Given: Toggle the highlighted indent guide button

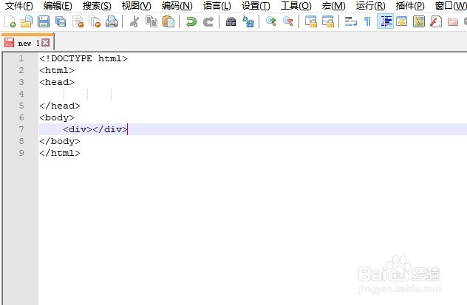Looking at the screenshot, I should pyautogui.click(x=385, y=21).
